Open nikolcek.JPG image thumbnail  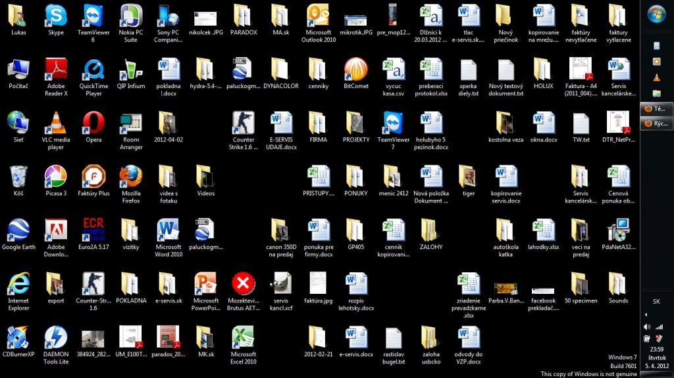[x=206, y=20]
